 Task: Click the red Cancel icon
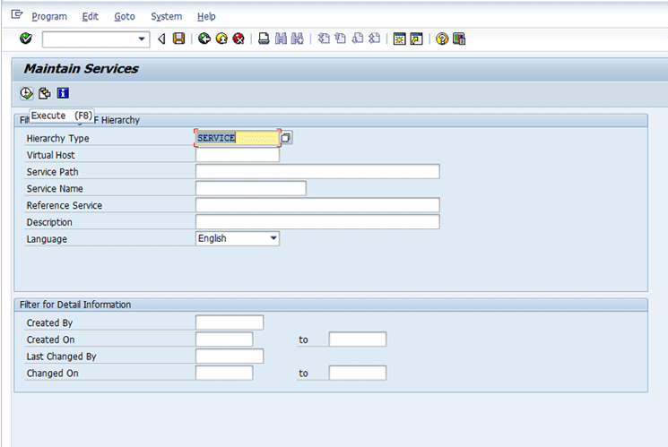(239, 39)
